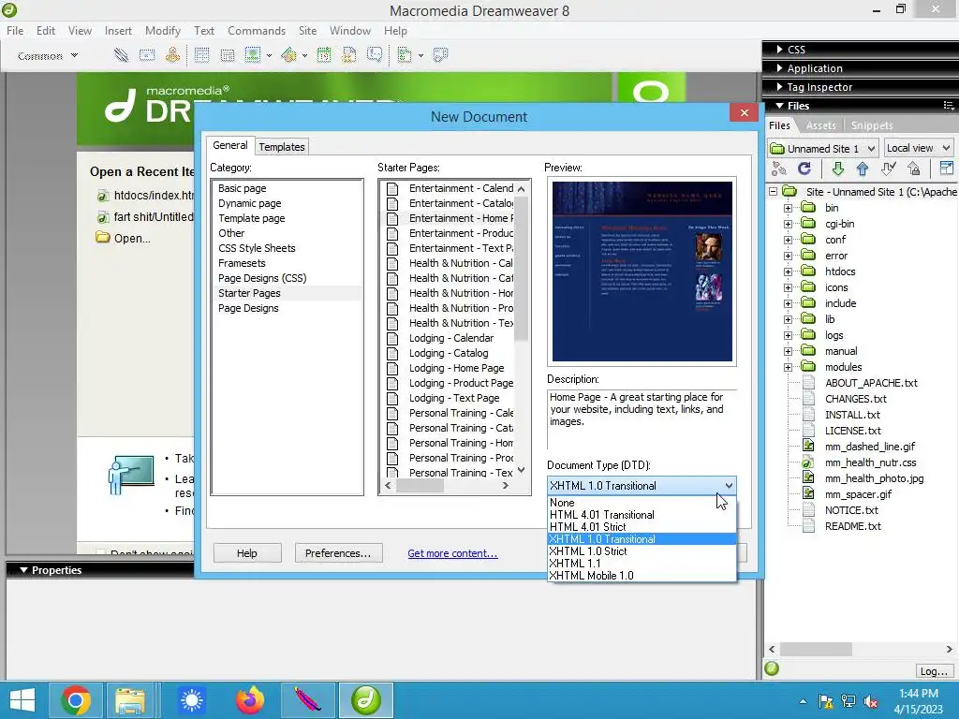Follow the Get more content... link
The height and width of the screenshot is (719, 959).
click(x=452, y=553)
